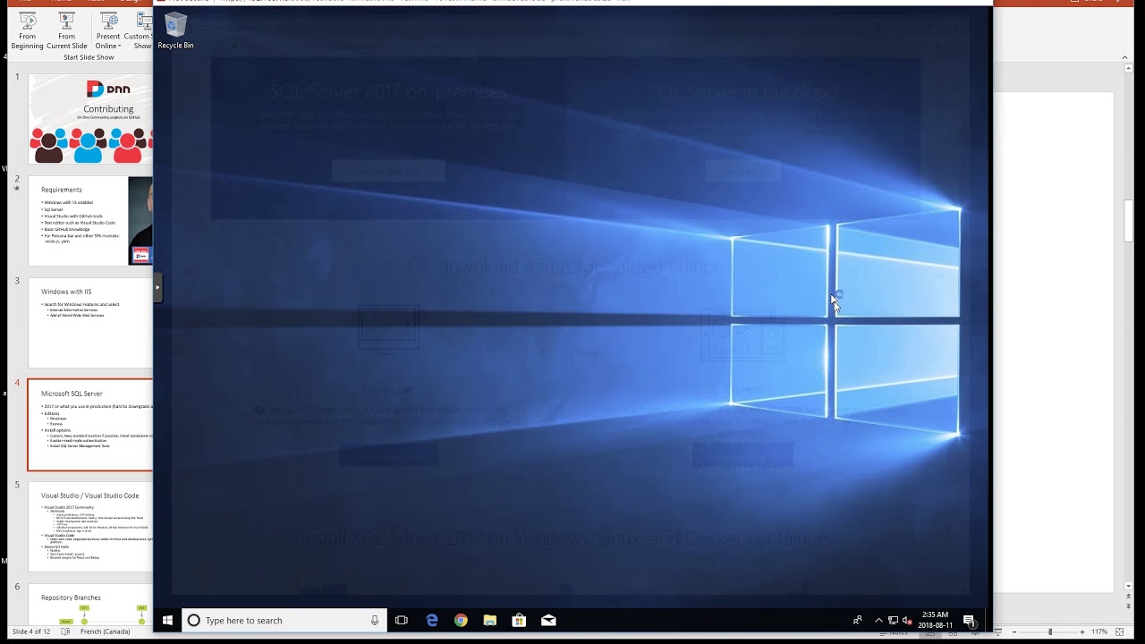Open the network status tray icon

893,620
